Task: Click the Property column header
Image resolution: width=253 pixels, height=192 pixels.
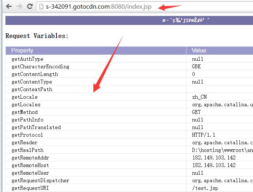Action: point(22,51)
